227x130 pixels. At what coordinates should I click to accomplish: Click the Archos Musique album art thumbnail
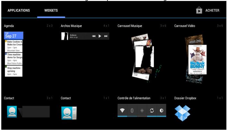[65, 36]
